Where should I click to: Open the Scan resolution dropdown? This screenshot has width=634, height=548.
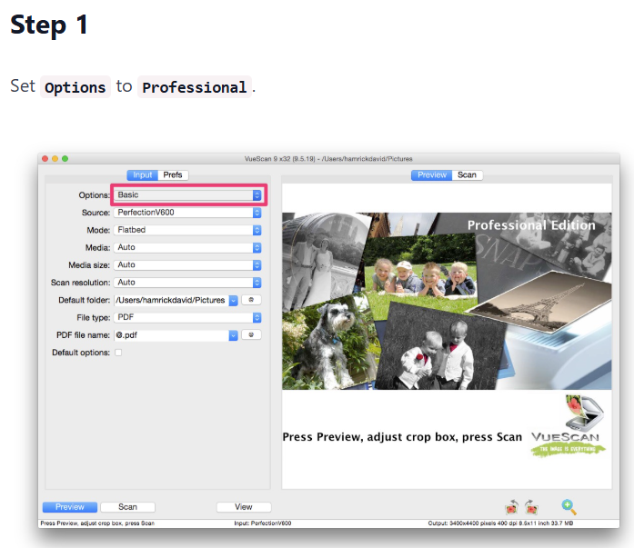pos(187,283)
